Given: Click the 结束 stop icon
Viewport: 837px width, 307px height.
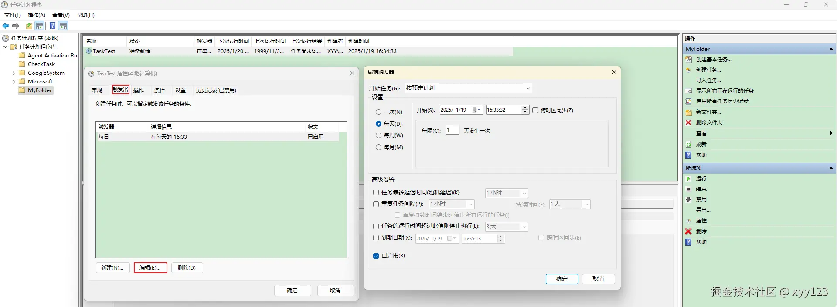Looking at the screenshot, I should click(x=689, y=189).
